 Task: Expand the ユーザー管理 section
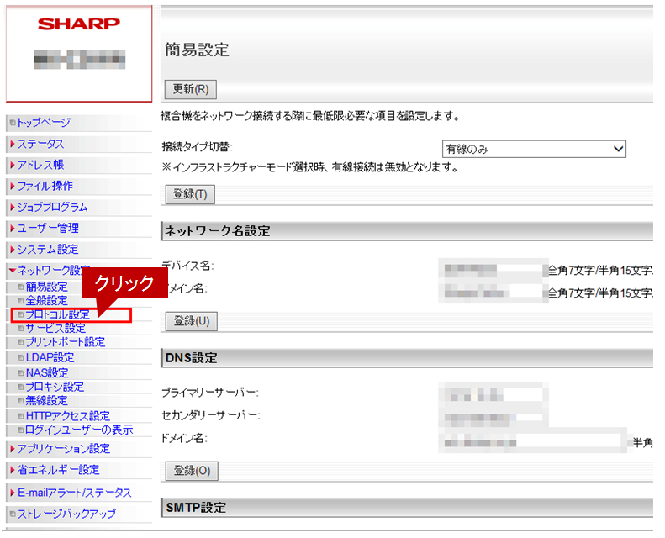click(48, 228)
